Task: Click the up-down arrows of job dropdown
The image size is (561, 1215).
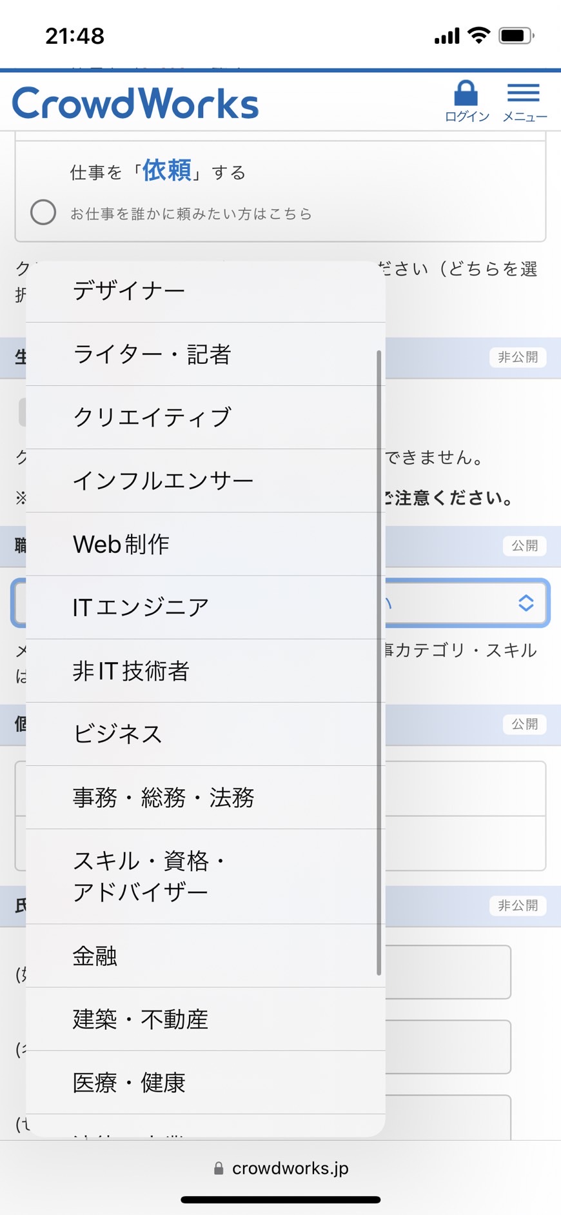Action: (526, 603)
